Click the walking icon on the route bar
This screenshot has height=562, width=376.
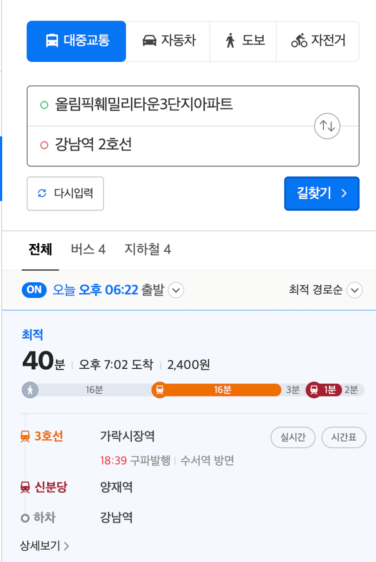tap(30, 390)
